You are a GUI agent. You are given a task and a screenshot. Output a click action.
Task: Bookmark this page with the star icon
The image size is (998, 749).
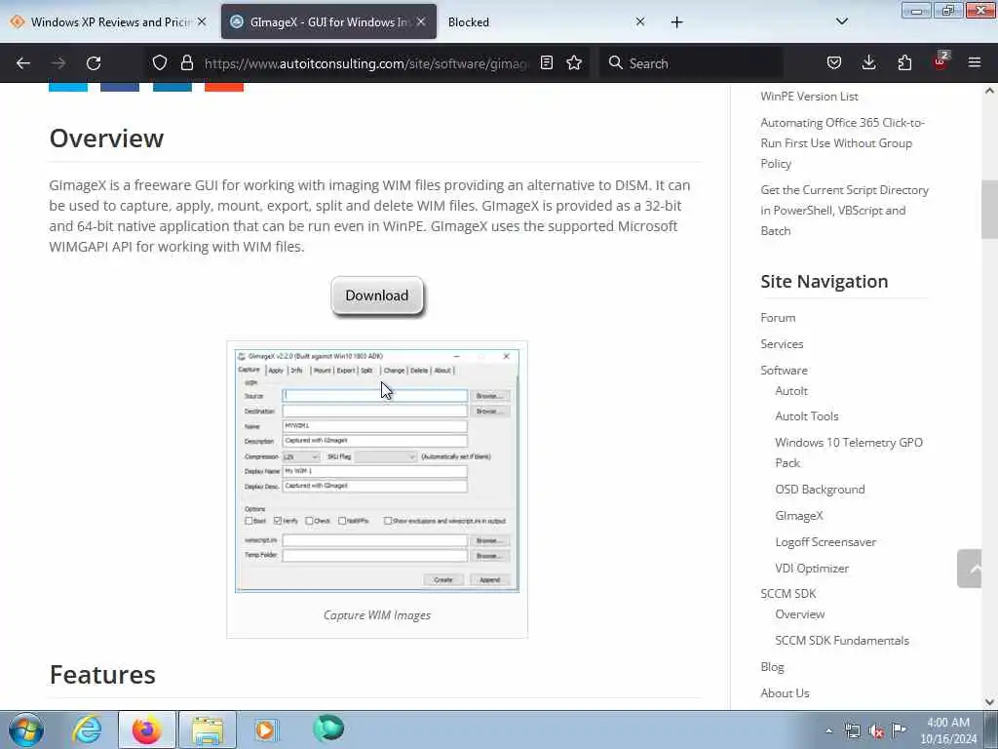coord(574,62)
